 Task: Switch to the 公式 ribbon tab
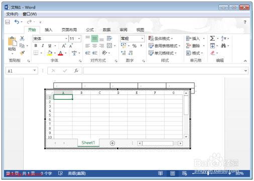90,30
